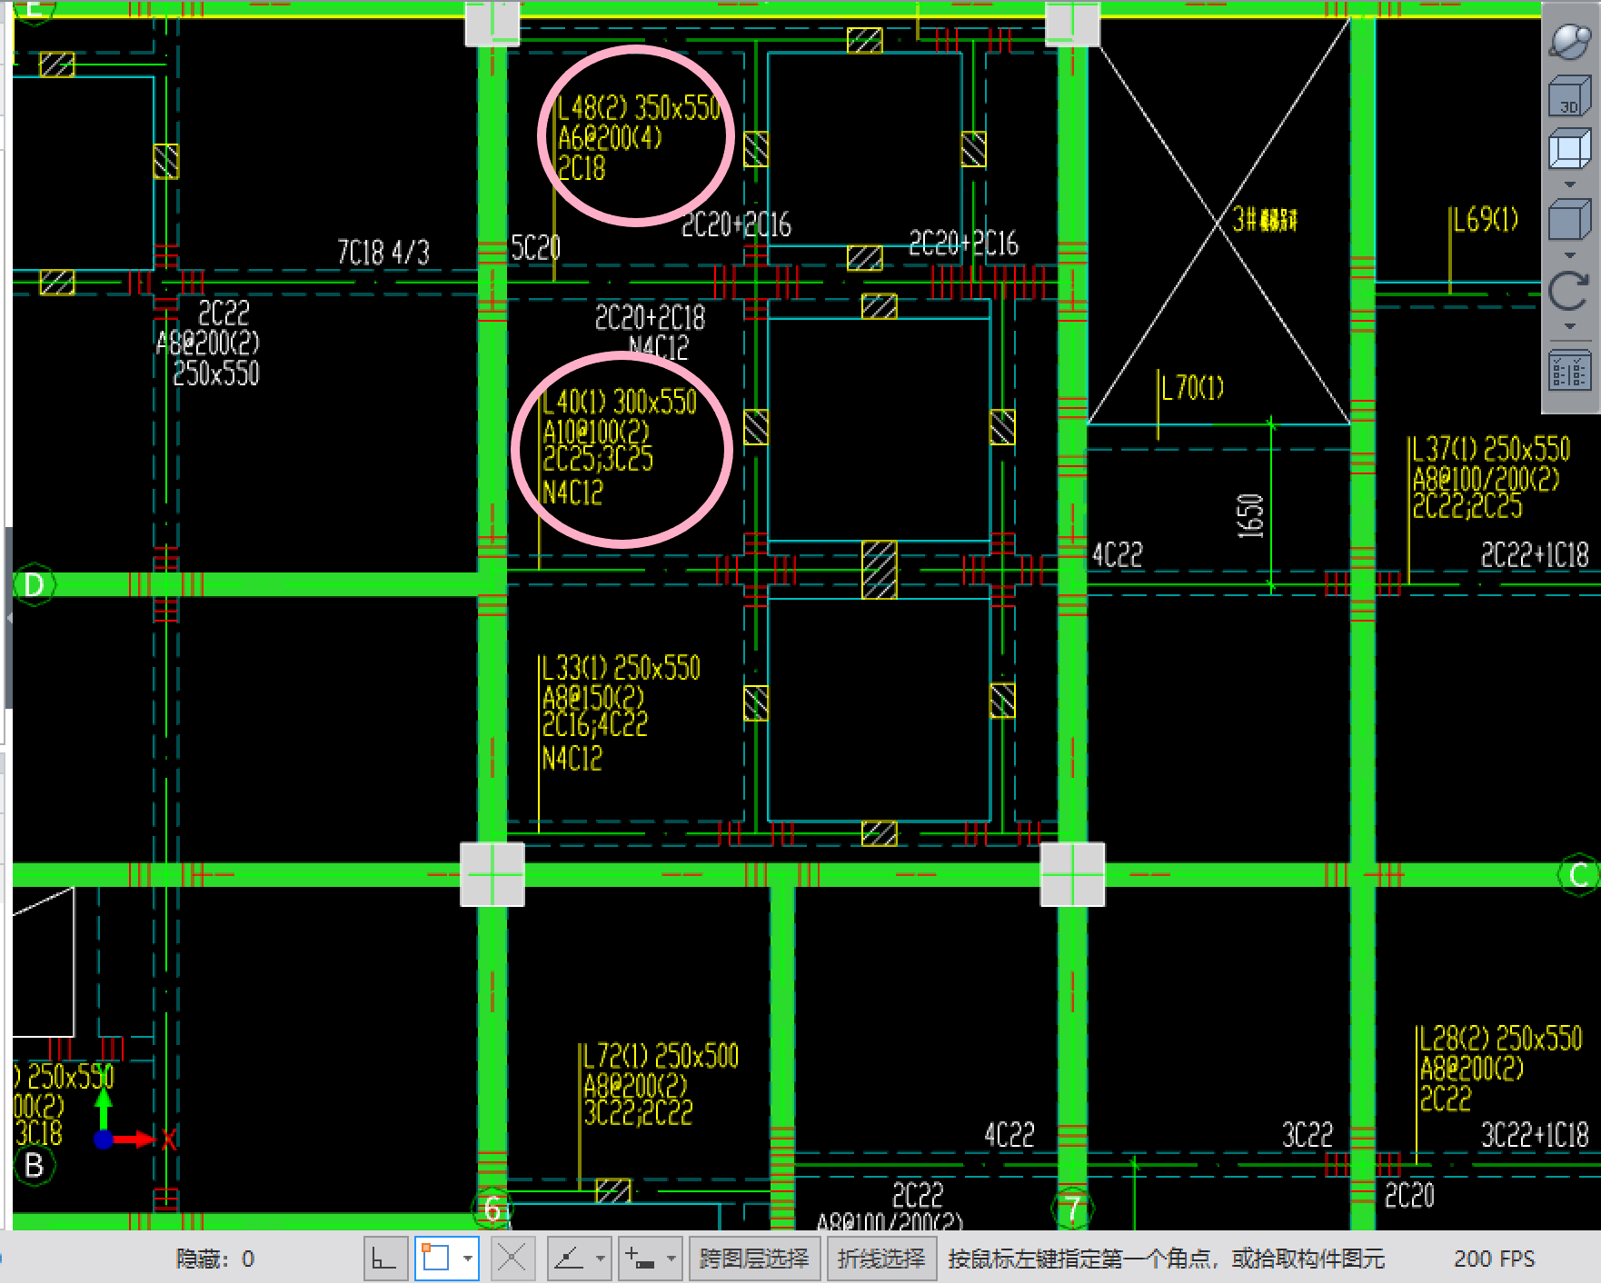Toggle the rectangle selection snap button
Image resolution: width=1601 pixels, height=1284 pixels.
point(437,1259)
